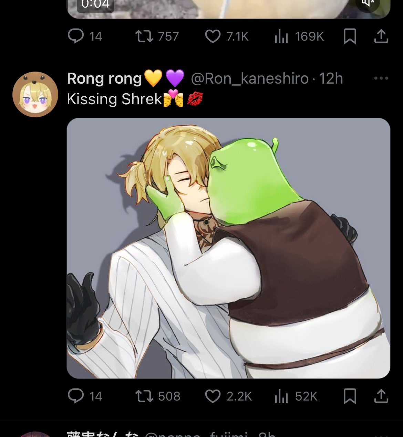This screenshot has height=437, width=403.
Task: Open the Rong rong display name
Action: pyautogui.click(x=104, y=78)
